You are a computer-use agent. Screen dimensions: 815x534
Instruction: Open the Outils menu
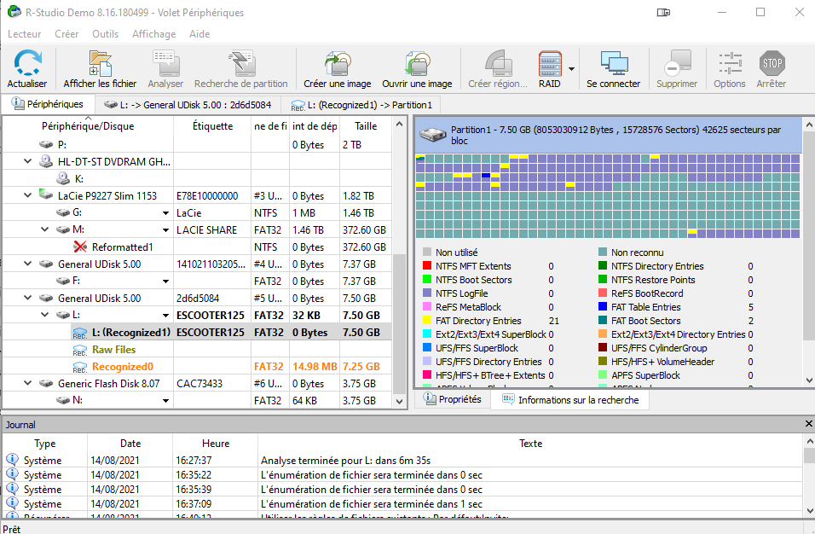(106, 34)
